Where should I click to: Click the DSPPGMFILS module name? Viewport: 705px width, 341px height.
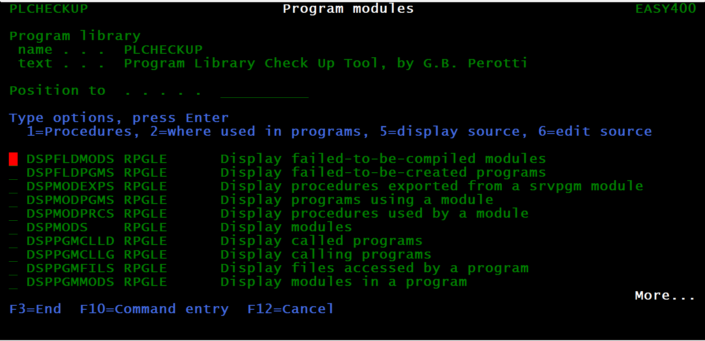pos(71,268)
